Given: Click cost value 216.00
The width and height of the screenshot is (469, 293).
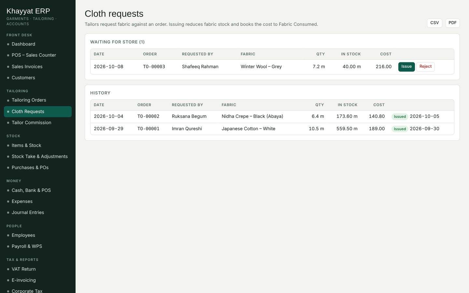Looking at the screenshot, I should coord(384,67).
